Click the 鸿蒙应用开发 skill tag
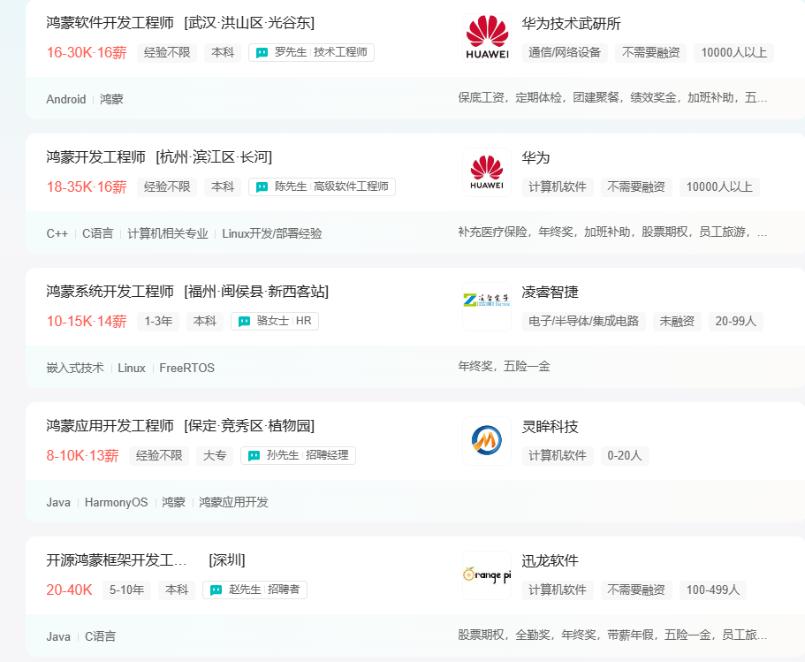The image size is (805, 662). coord(233,502)
